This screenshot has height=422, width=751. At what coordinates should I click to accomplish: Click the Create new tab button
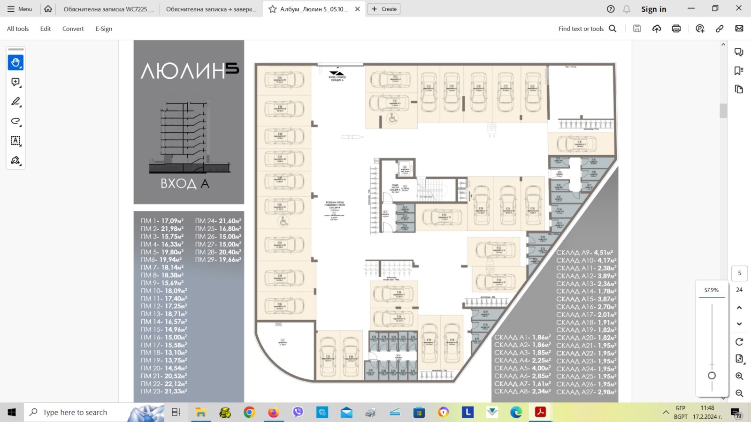pos(384,9)
